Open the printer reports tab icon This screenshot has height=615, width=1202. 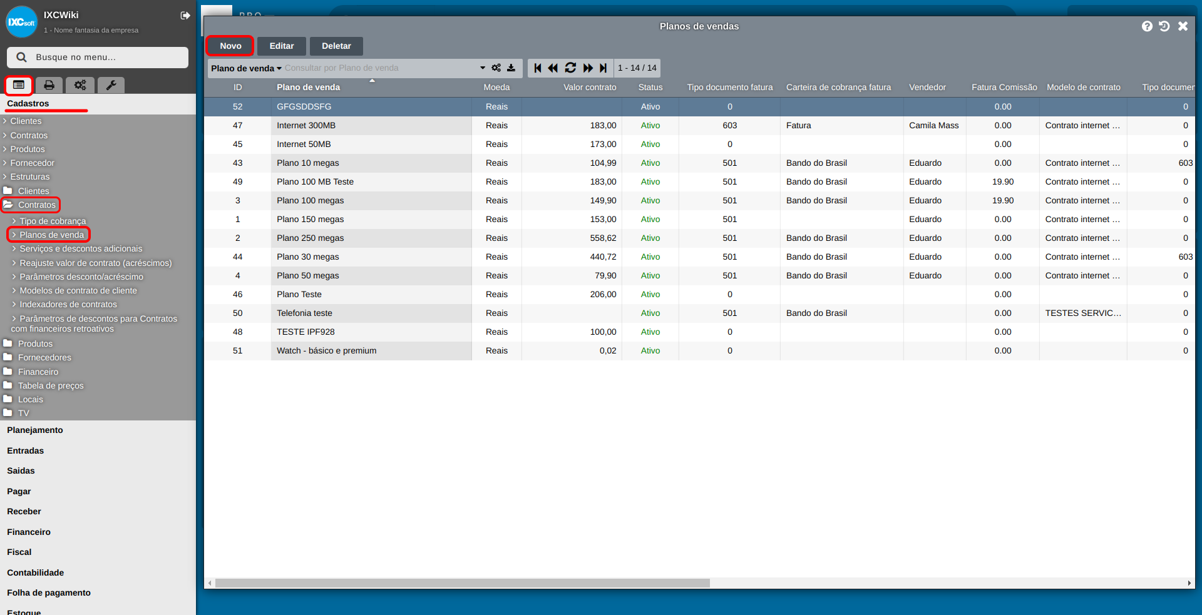coord(49,85)
